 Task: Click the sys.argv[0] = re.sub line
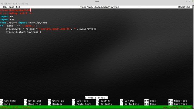click(x=51, y=29)
